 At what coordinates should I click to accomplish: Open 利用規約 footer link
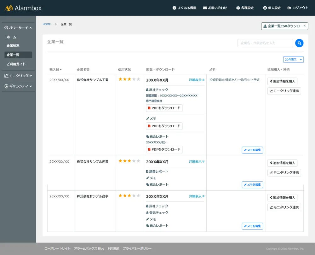tap(113, 249)
